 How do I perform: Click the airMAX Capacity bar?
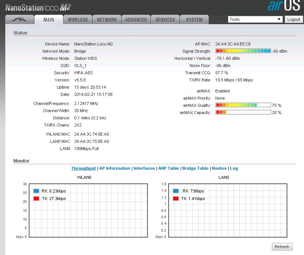pyautogui.click(x=243, y=112)
